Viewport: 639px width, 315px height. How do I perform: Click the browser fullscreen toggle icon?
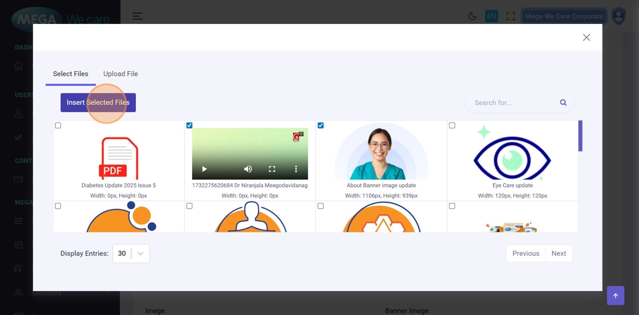coord(511,16)
